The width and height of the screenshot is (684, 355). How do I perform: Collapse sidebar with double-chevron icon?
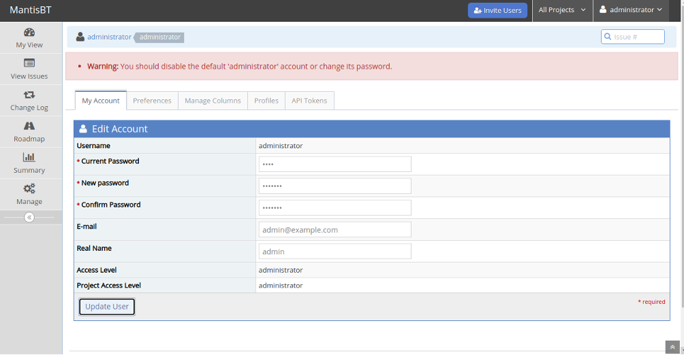pyautogui.click(x=29, y=218)
